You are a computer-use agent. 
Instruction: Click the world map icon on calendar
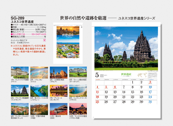click(142, 75)
